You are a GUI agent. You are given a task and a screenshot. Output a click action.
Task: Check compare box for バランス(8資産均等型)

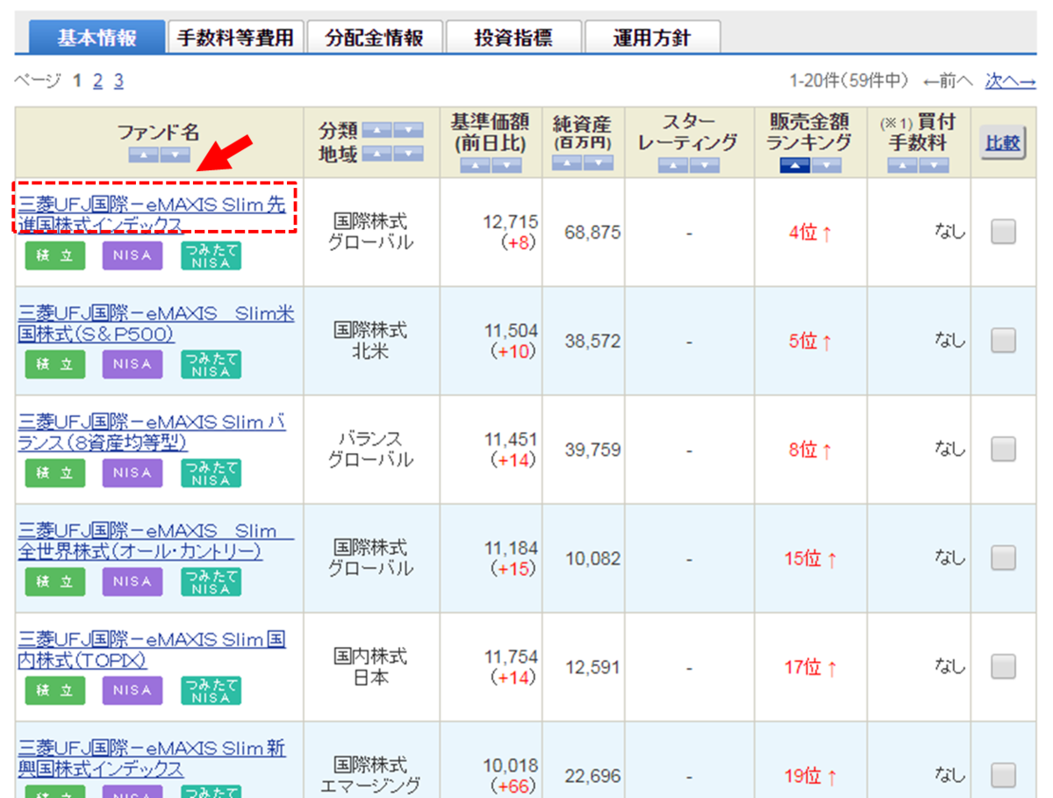click(x=1003, y=449)
